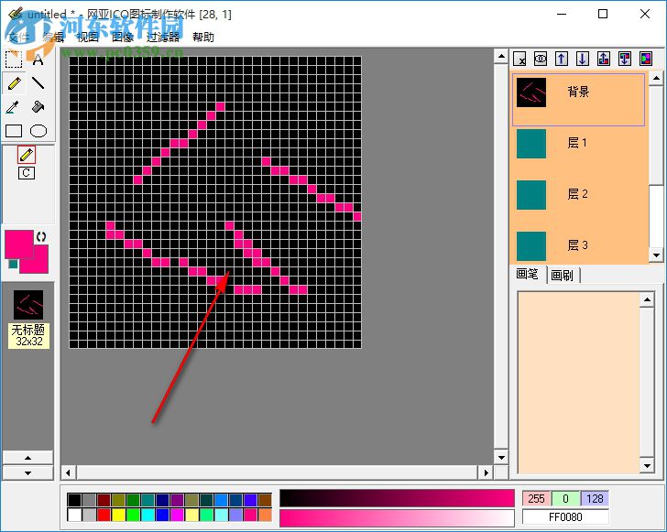Click the red value field 255

(x=536, y=499)
